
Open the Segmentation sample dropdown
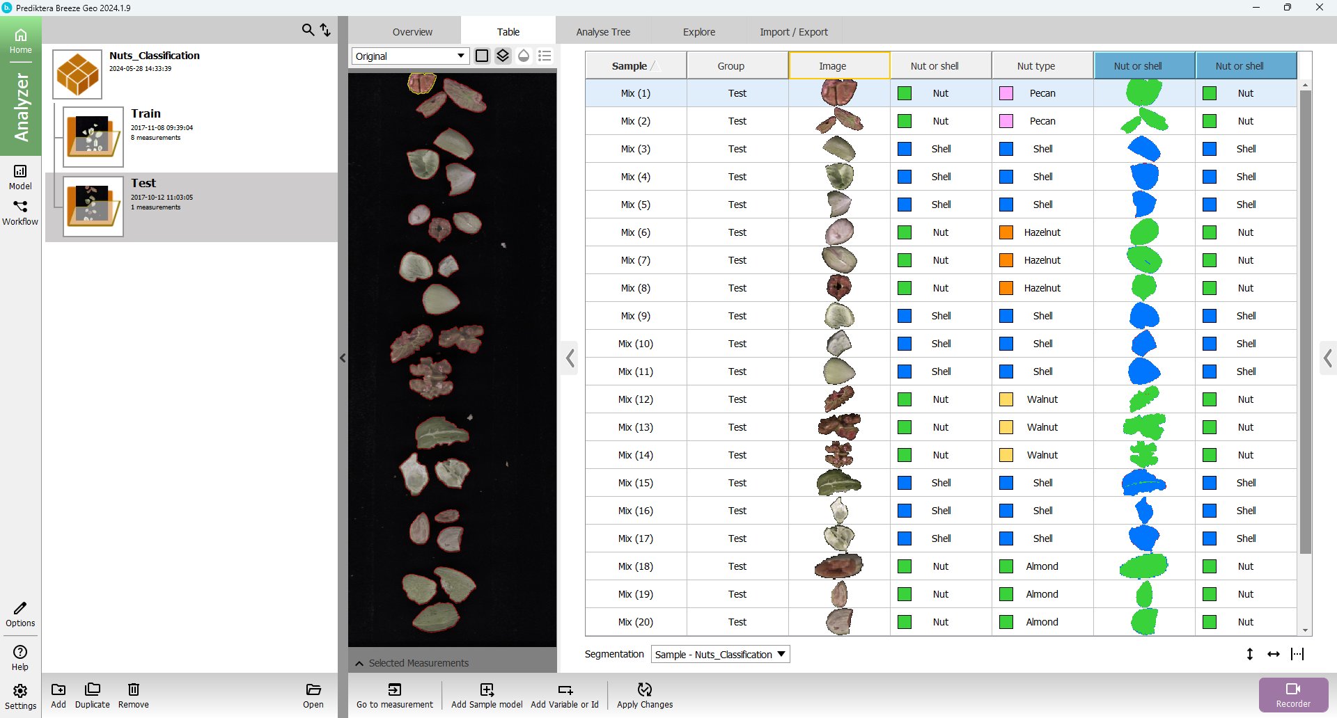pos(720,654)
